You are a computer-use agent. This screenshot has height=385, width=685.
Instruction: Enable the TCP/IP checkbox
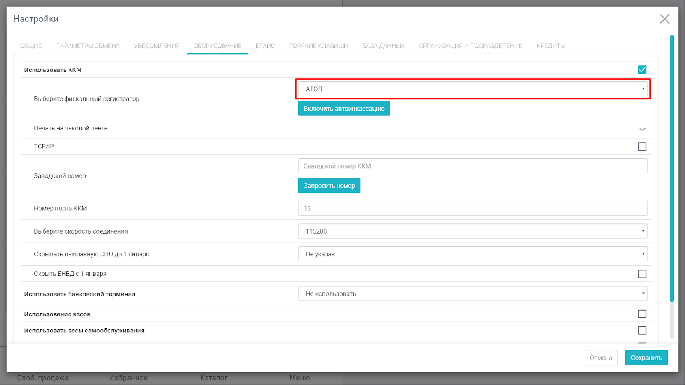642,147
